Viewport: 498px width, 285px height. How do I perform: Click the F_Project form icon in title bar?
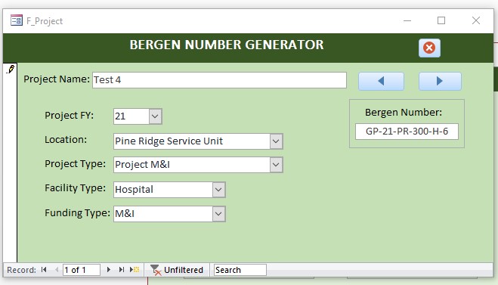tap(17, 20)
